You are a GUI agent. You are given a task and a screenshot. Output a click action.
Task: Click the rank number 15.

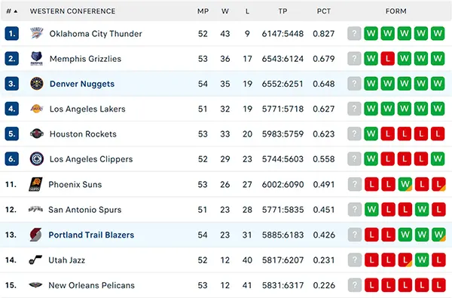(11, 285)
